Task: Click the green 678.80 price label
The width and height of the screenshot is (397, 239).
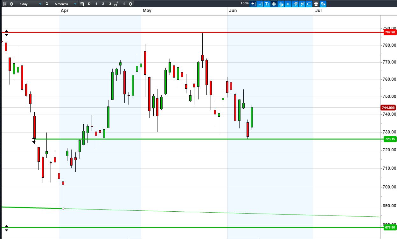Action: 390,228
